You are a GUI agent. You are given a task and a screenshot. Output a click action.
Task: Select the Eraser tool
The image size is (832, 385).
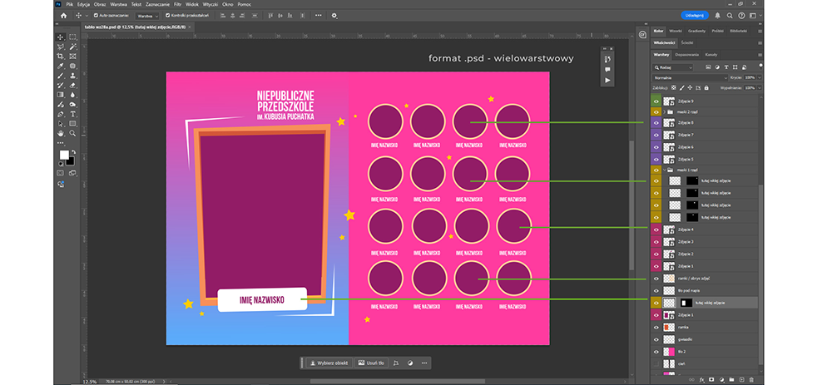pos(72,86)
